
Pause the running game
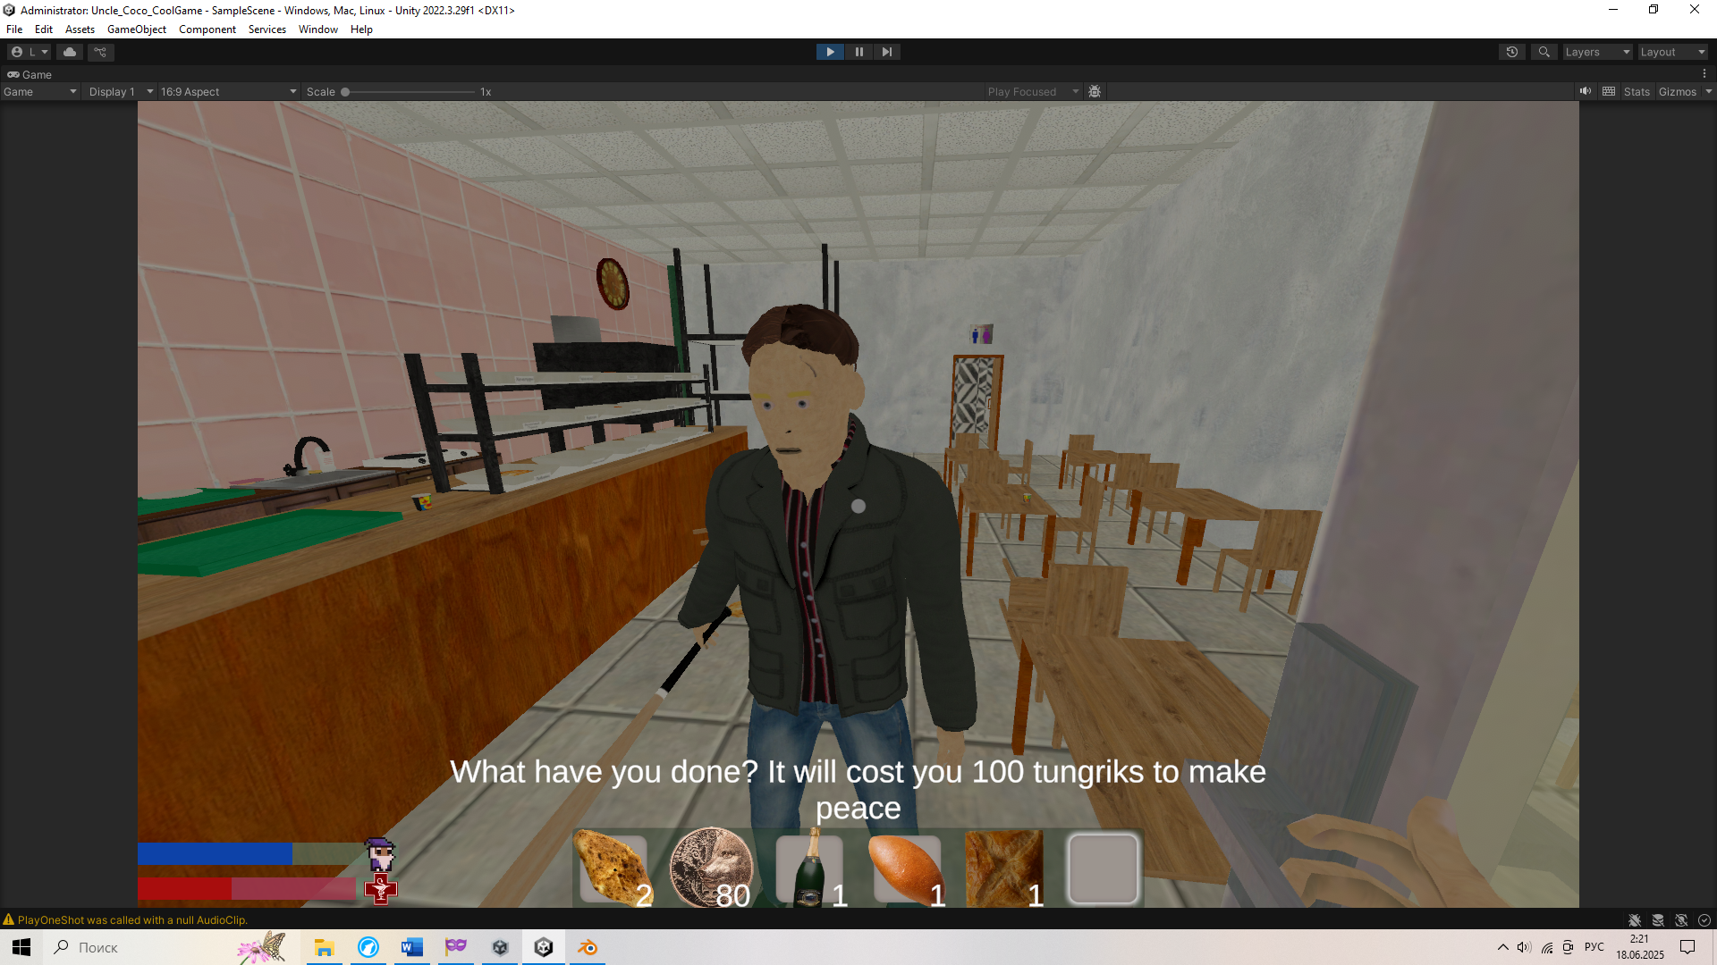point(858,52)
